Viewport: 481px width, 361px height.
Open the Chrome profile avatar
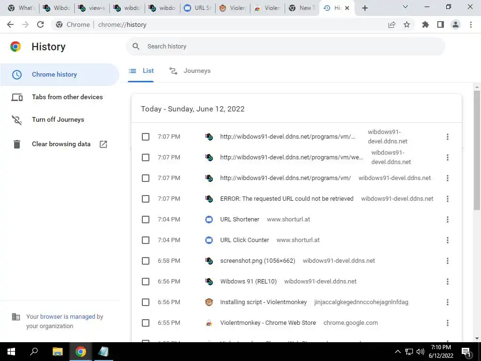456,24
